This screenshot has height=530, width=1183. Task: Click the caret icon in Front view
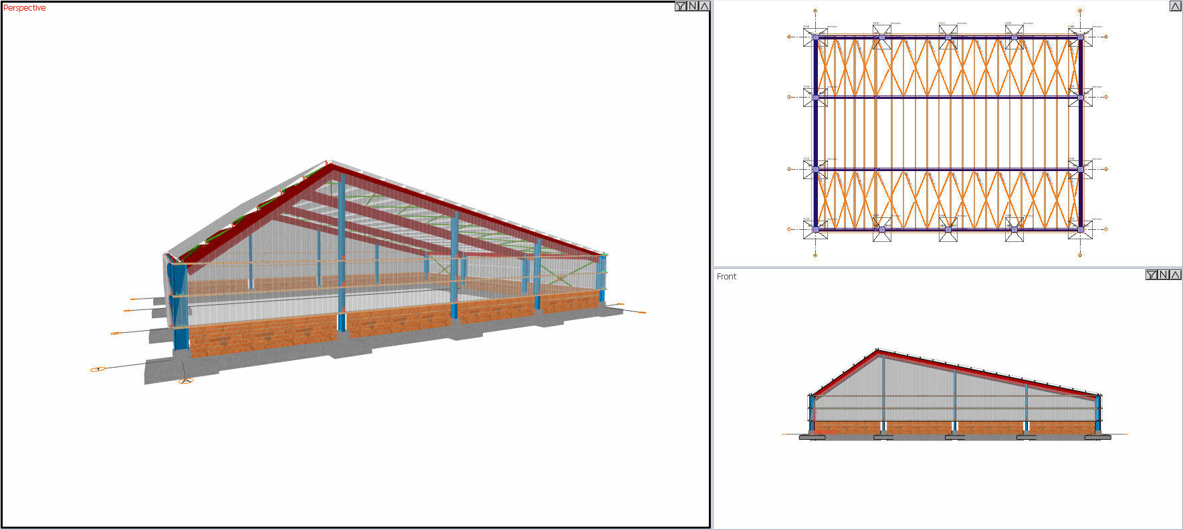[x=1175, y=275]
